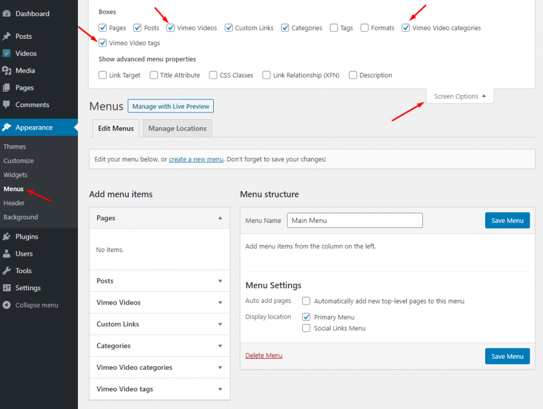Click the Posts pushpin icon
The height and width of the screenshot is (409, 543).
[6, 36]
